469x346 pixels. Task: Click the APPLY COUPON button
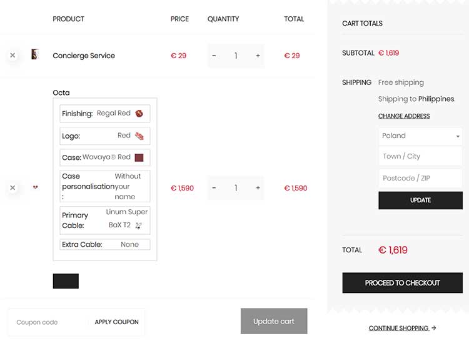[117, 322]
